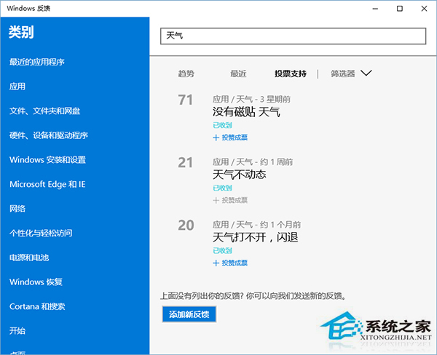Viewport: 437px width, 355px height.
Task: Close the Windows 反馈 window
Action: pos(424,9)
